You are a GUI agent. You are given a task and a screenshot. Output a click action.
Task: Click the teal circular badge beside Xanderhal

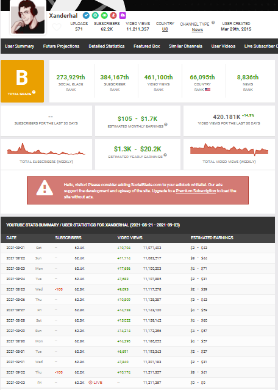[95, 16]
